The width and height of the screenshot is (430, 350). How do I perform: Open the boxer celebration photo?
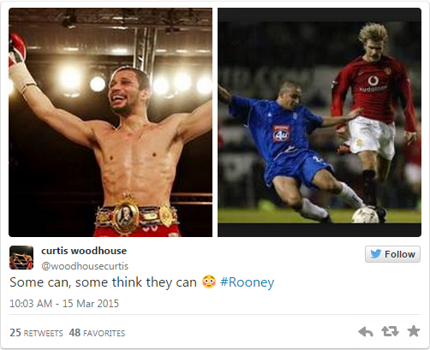(x=110, y=122)
